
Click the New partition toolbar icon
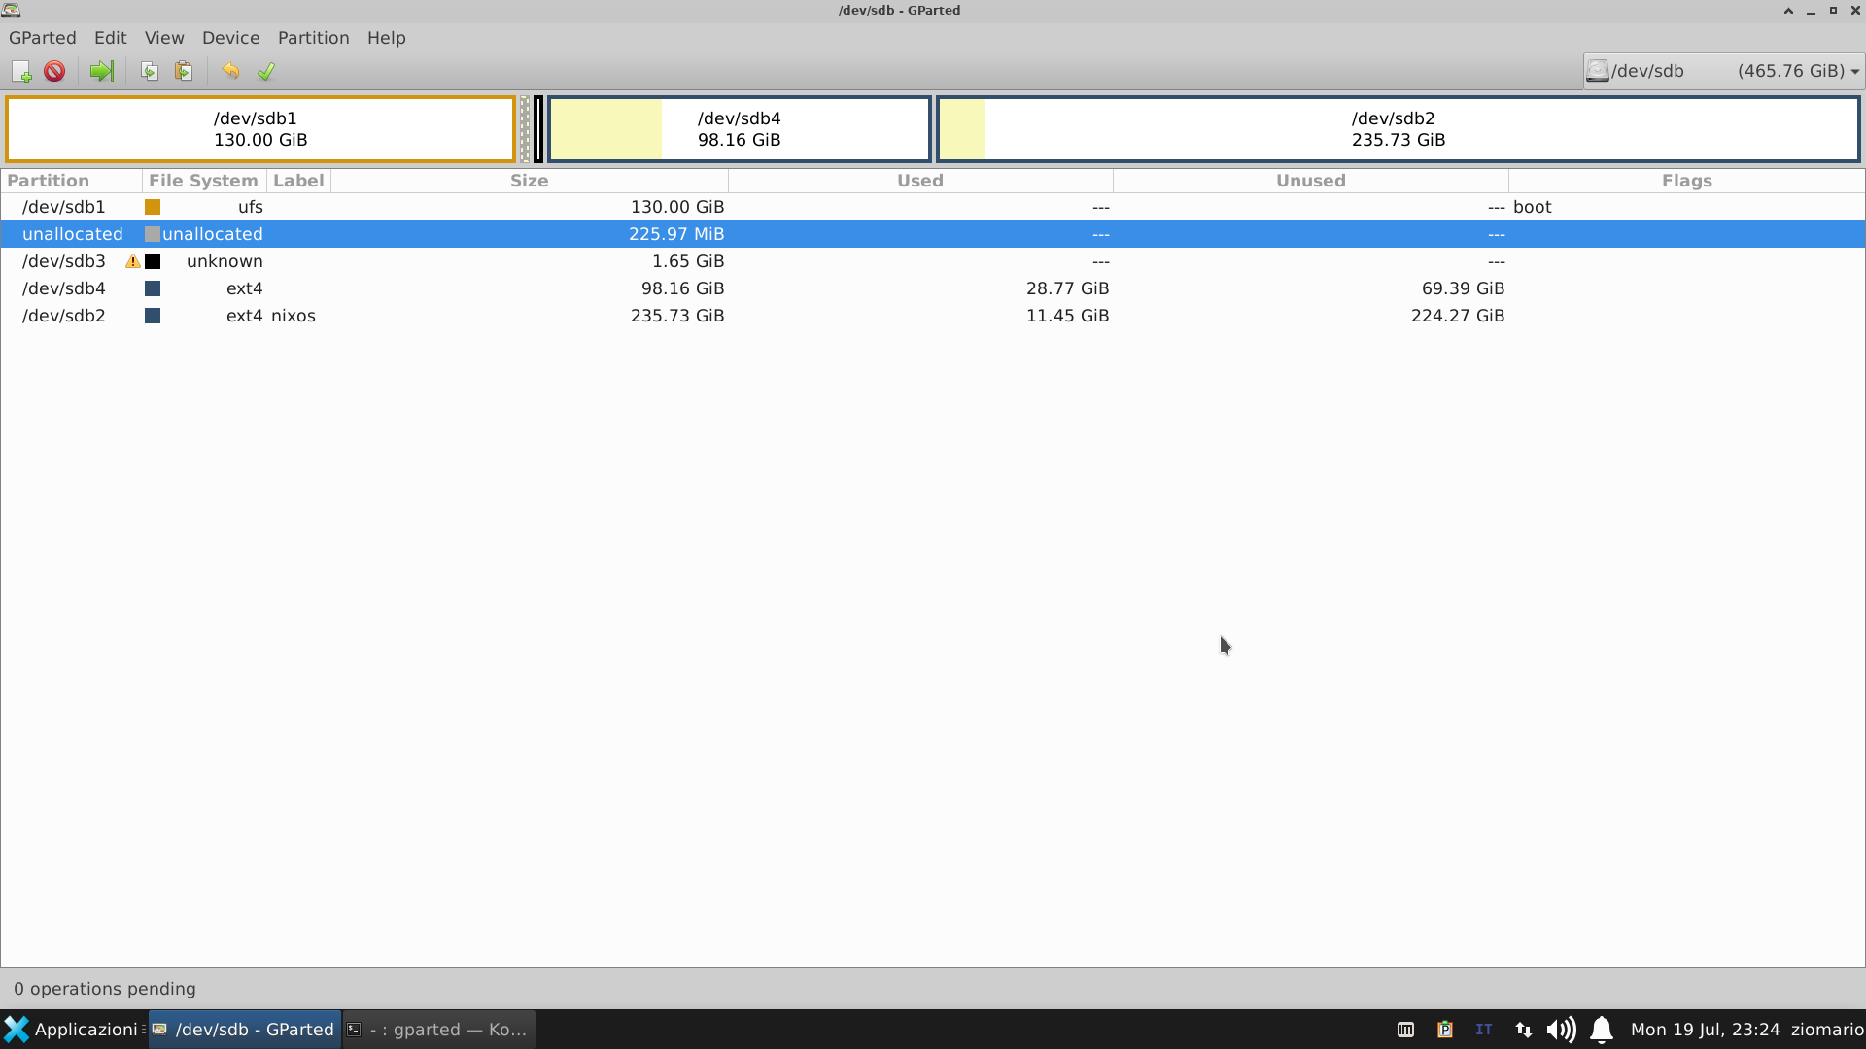21,71
